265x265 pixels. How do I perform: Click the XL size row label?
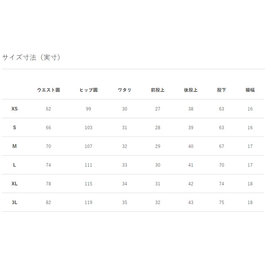point(15,184)
